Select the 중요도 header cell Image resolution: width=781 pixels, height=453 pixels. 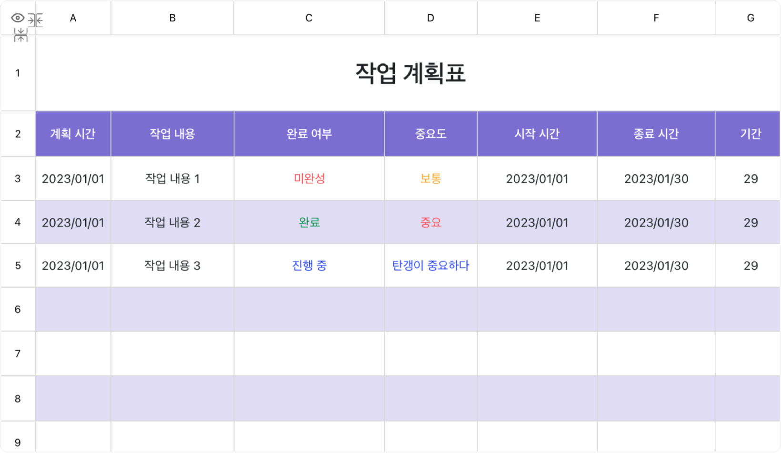[431, 134]
